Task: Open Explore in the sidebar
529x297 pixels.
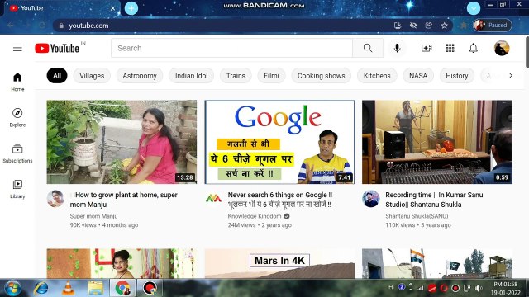Action: click(17, 117)
